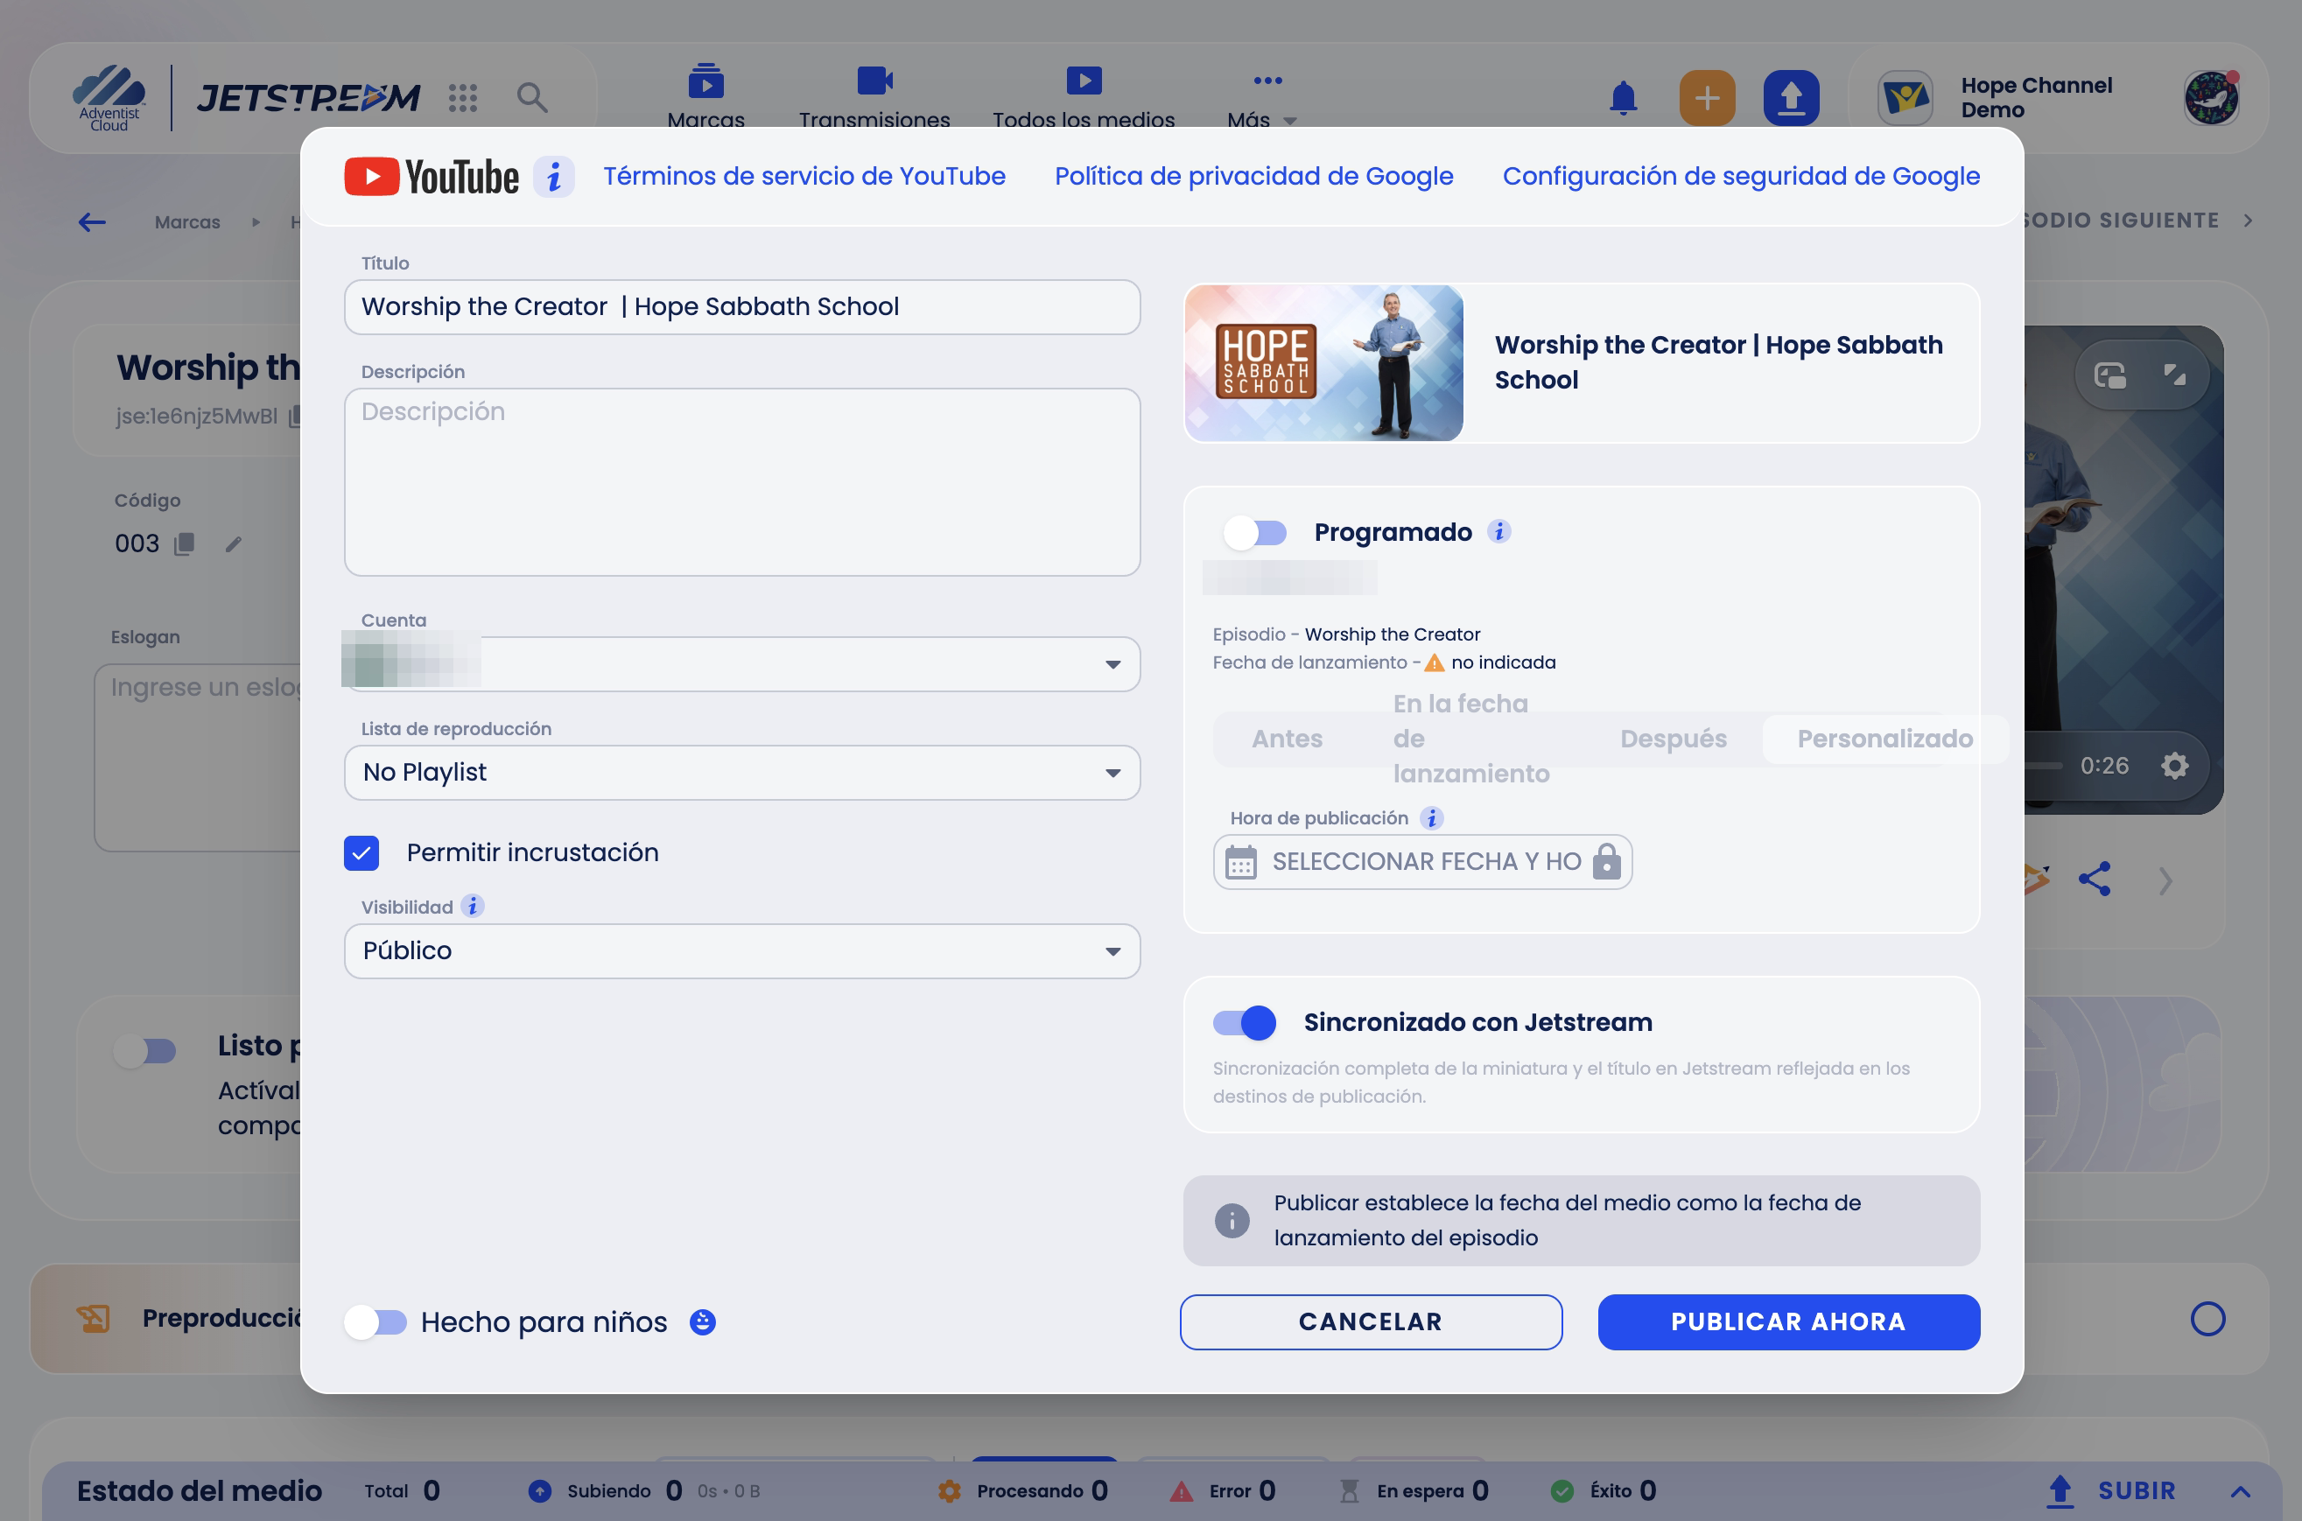Select the Después tab
The image size is (2302, 1521).
[x=1674, y=739]
